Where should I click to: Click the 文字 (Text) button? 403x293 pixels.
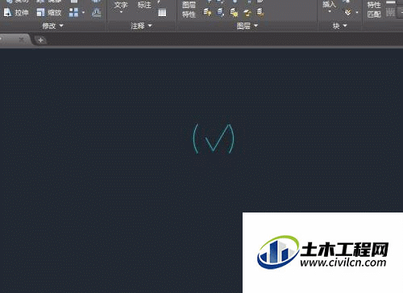pyautogui.click(x=121, y=5)
